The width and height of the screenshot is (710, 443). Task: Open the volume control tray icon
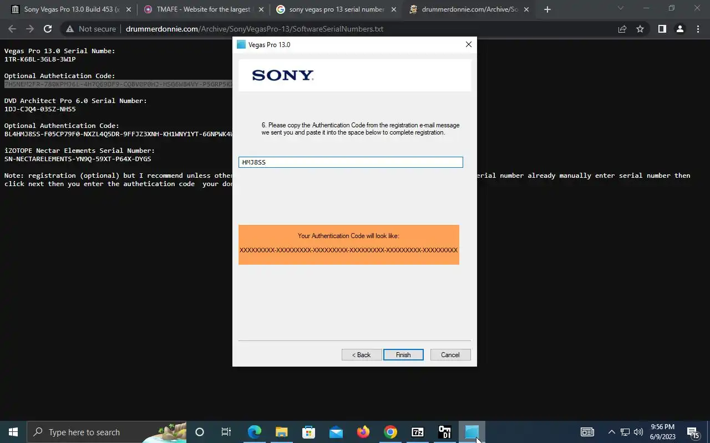click(638, 432)
